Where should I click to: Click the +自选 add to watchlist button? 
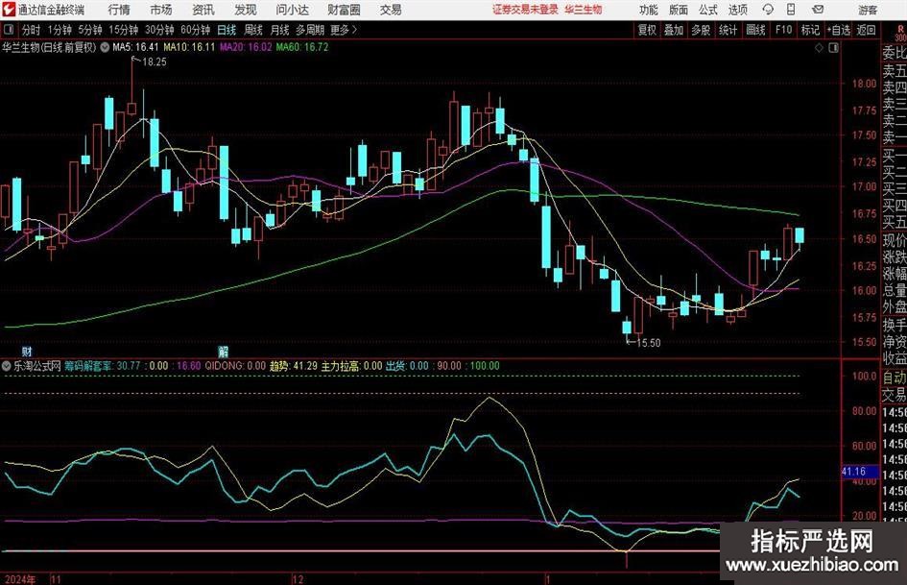[838, 30]
